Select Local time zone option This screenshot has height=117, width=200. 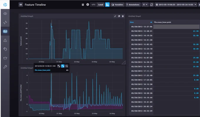click(101, 5)
